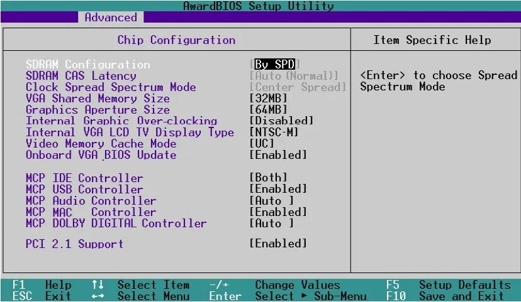
Task: Toggle MCP USB Controller Enabled value
Action: pos(278,189)
